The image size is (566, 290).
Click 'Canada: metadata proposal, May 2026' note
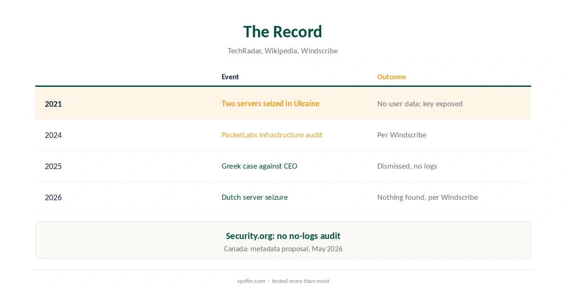coord(283,248)
